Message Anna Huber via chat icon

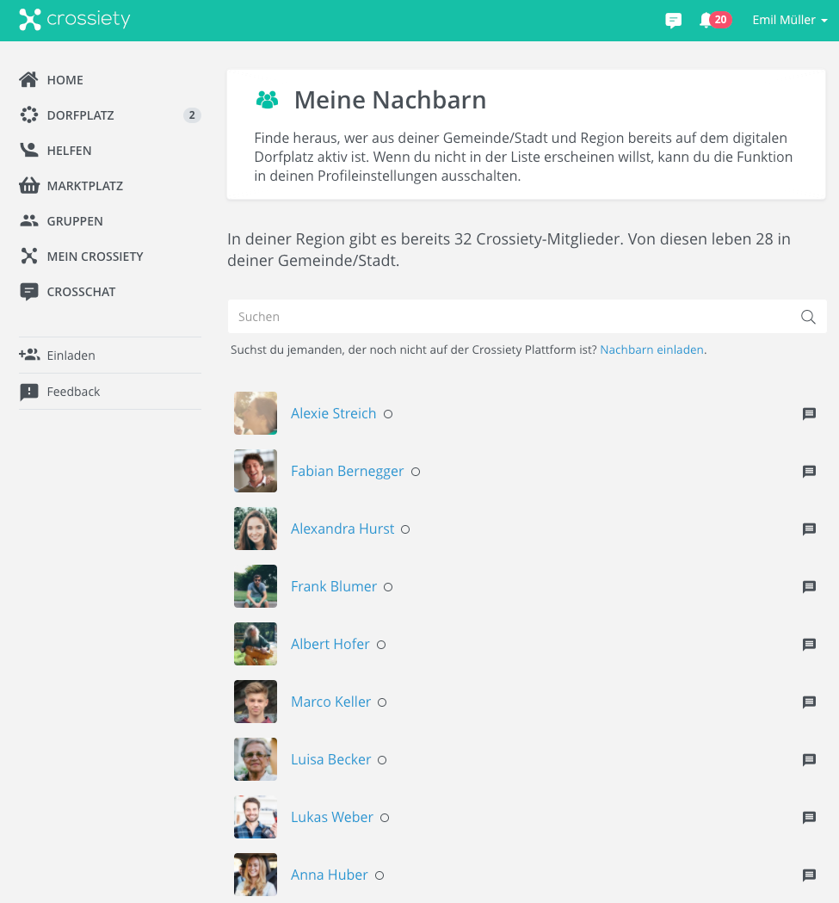[x=809, y=875]
